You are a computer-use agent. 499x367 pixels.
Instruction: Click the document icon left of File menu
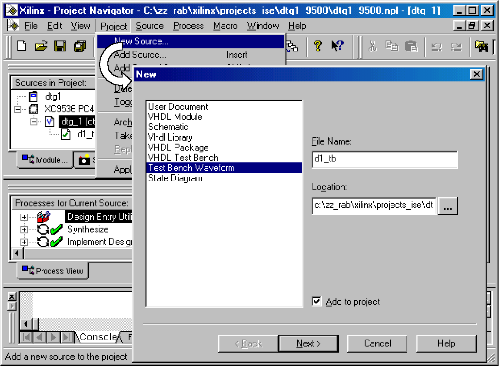(x=13, y=26)
